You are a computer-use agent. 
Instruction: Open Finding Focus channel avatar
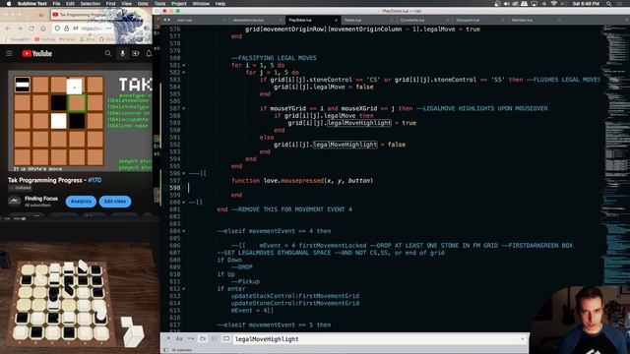(x=14, y=201)
